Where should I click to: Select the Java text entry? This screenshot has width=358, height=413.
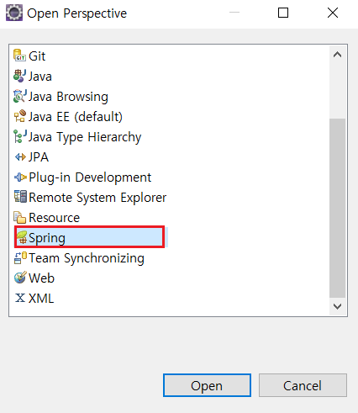point(40,77)
